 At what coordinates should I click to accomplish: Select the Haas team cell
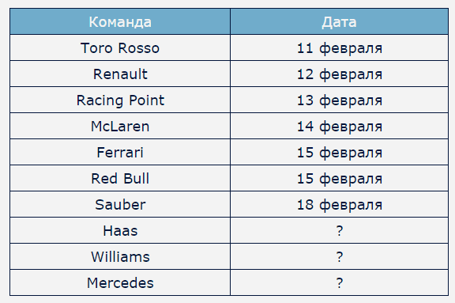(x=120, y=231)
